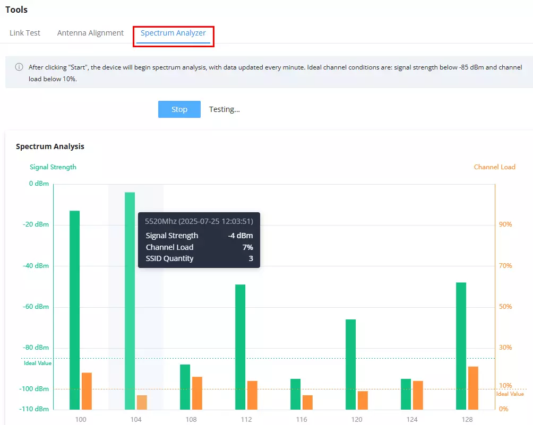The image size is (533, 425).
Task: Click the -60 dBm axis tick label
Action: (36, 307)
